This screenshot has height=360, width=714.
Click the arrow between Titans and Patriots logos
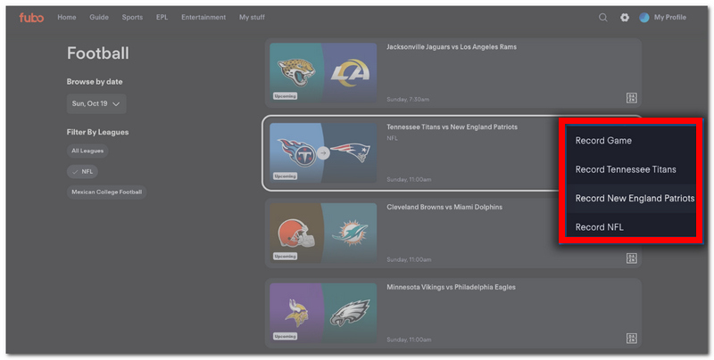click(x=323, y=152)
